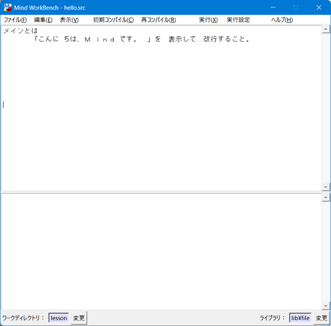Click the ライブラリ: label
This screenshot has width=331, height=326.
272,318
